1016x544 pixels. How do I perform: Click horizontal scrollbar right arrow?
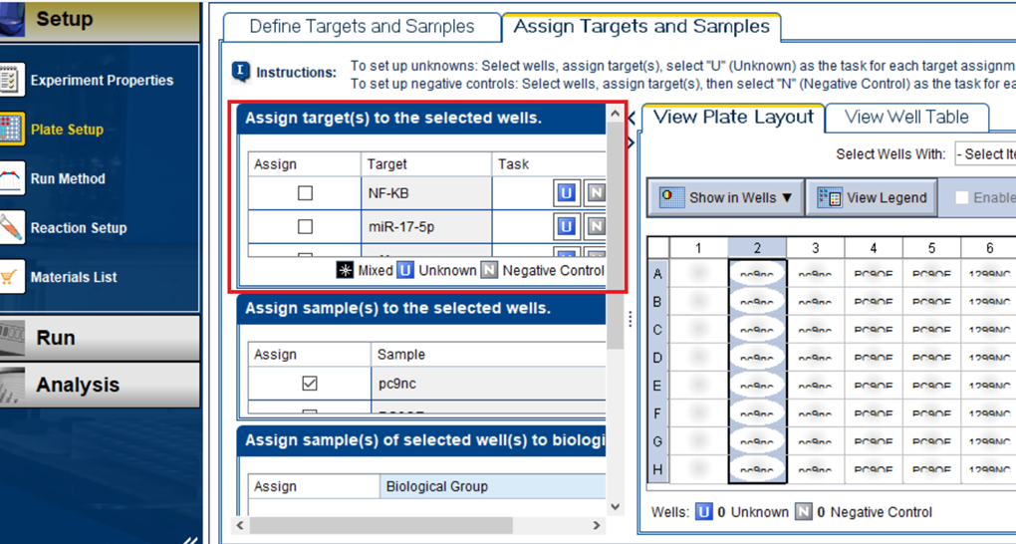[596, 524]
